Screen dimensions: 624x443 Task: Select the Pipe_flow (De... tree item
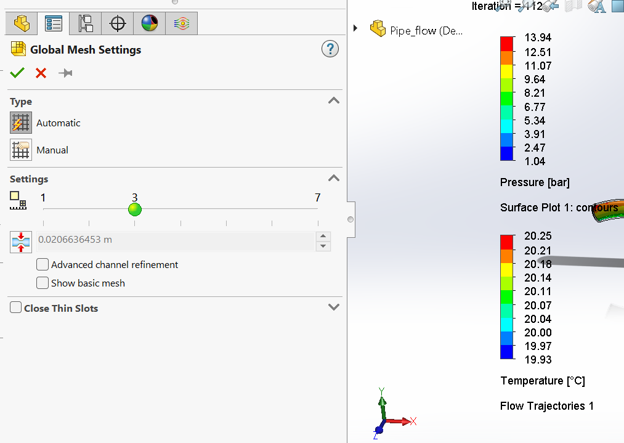[x=426, y=31]
